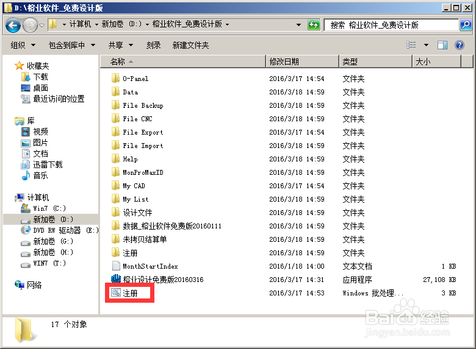Change view with the view icon

coord(411,45)
